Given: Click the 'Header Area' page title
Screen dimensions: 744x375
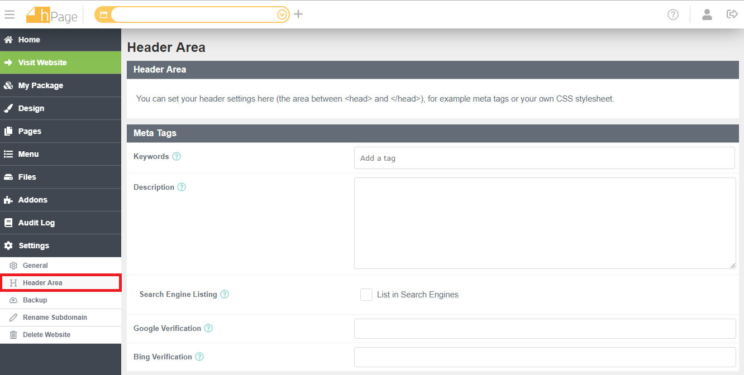Looking at the screenshot, I should click(166, 47).
